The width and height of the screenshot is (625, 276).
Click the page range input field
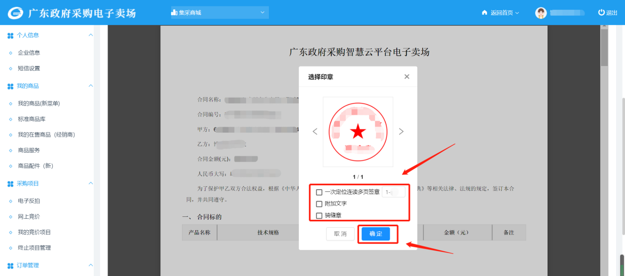394,192
